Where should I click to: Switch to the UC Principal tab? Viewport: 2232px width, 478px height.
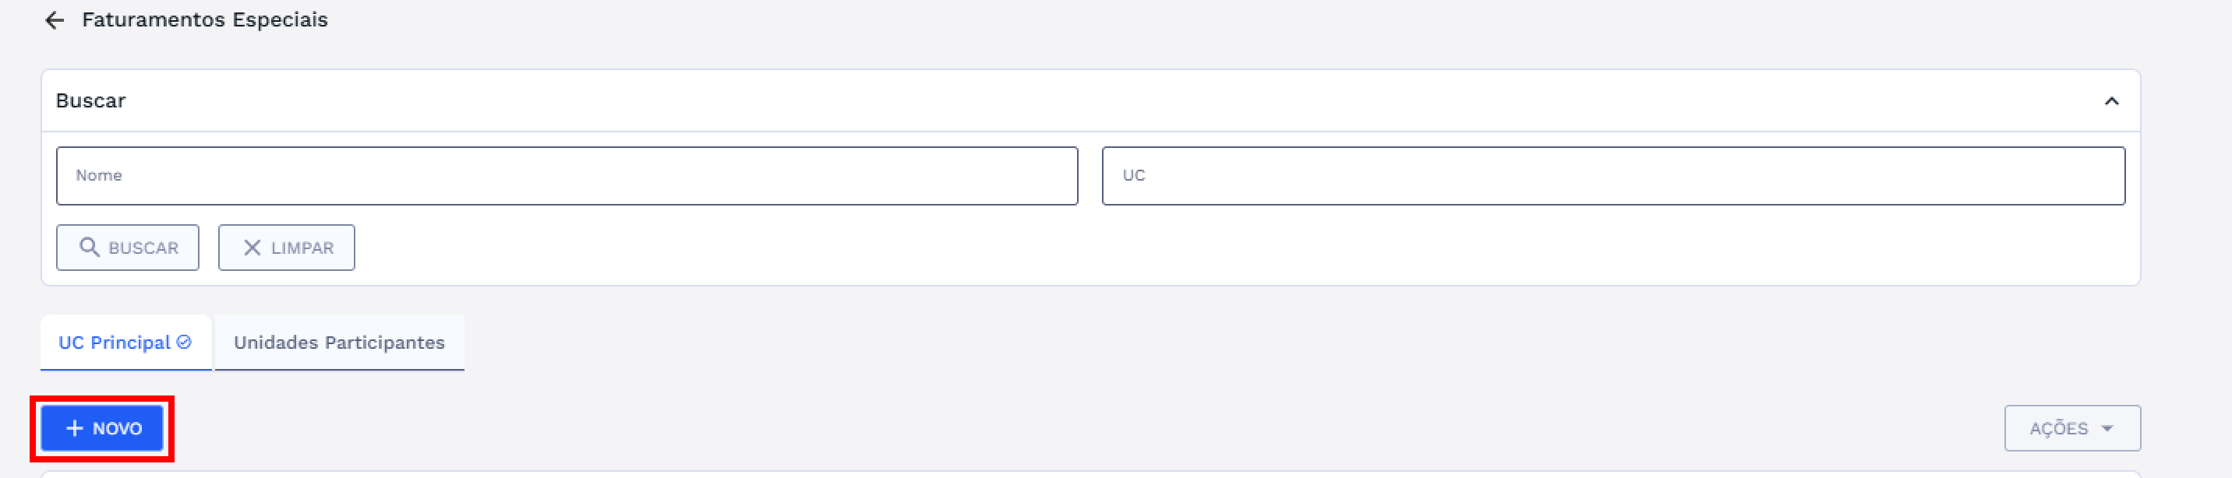point(114,343)
